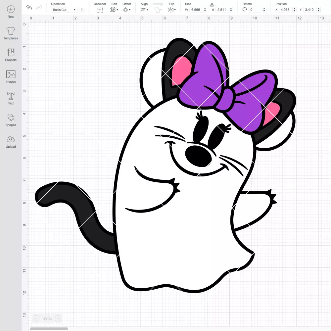Click the Rotate icon
This screenshot has height=331, width=331.
click(x=245, y=10)
